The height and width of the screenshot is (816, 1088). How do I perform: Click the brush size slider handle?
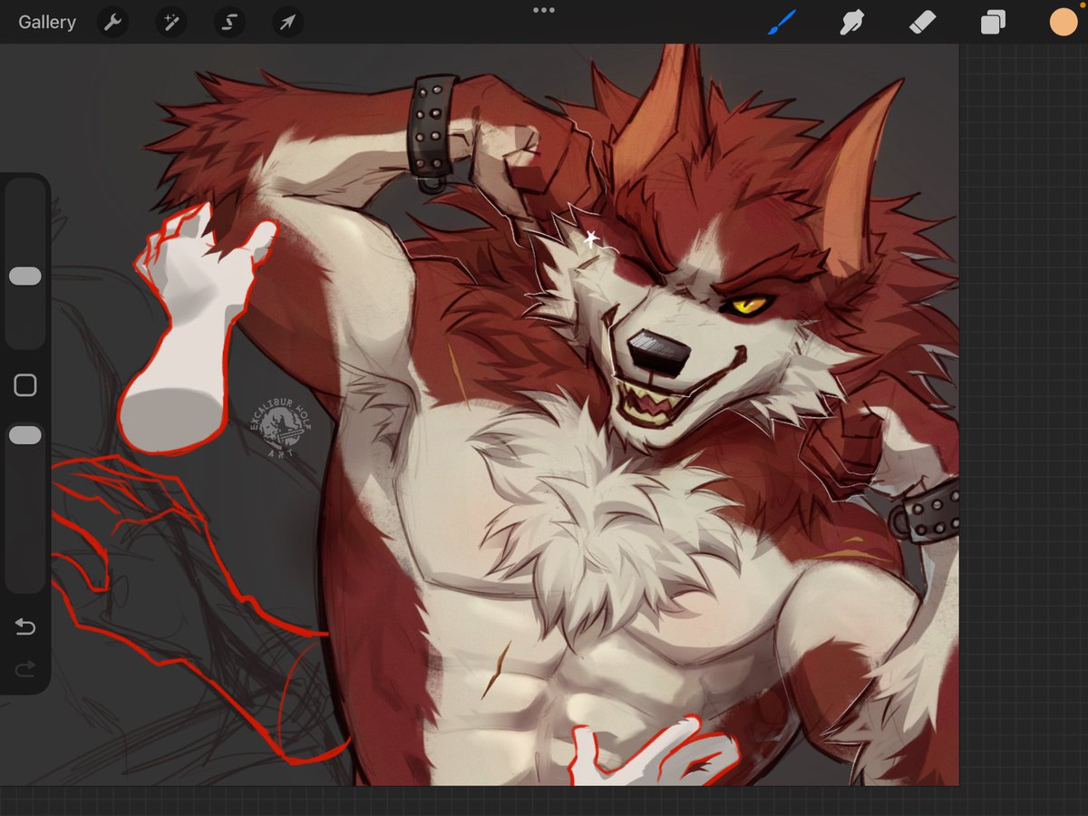tap(25, 277)
